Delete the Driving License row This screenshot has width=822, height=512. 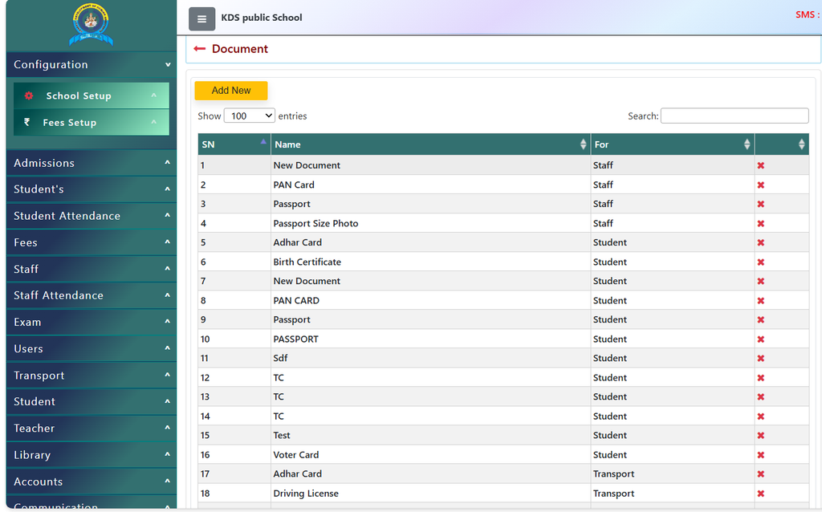761,494
